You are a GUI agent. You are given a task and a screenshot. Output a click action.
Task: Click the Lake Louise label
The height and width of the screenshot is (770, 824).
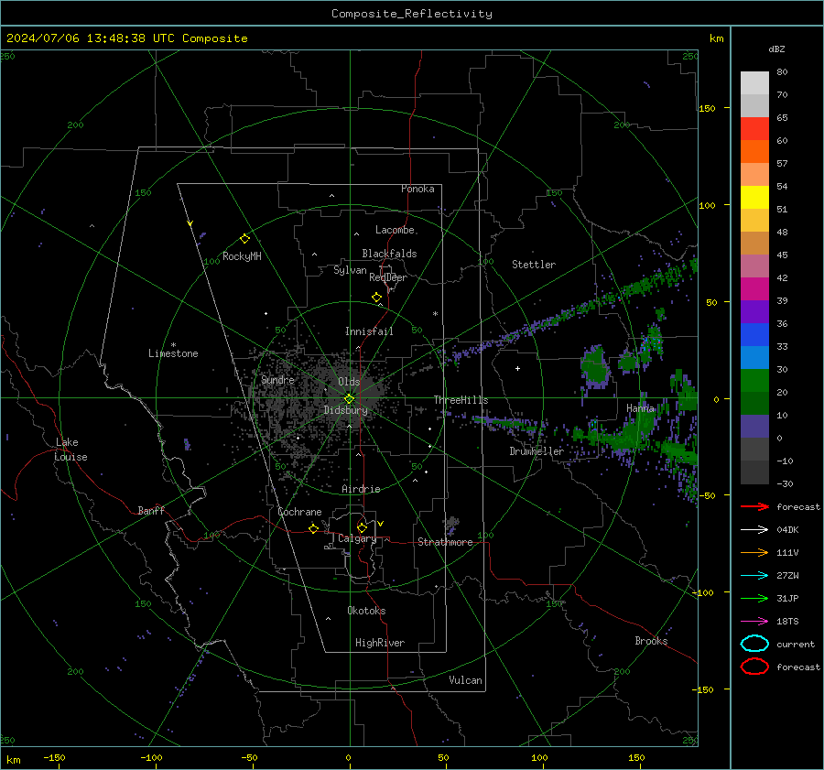click(70, 450)
